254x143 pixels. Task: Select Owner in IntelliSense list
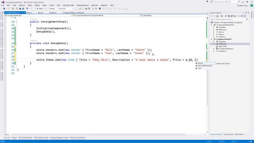pyautogui.click(x=206, y=63)
